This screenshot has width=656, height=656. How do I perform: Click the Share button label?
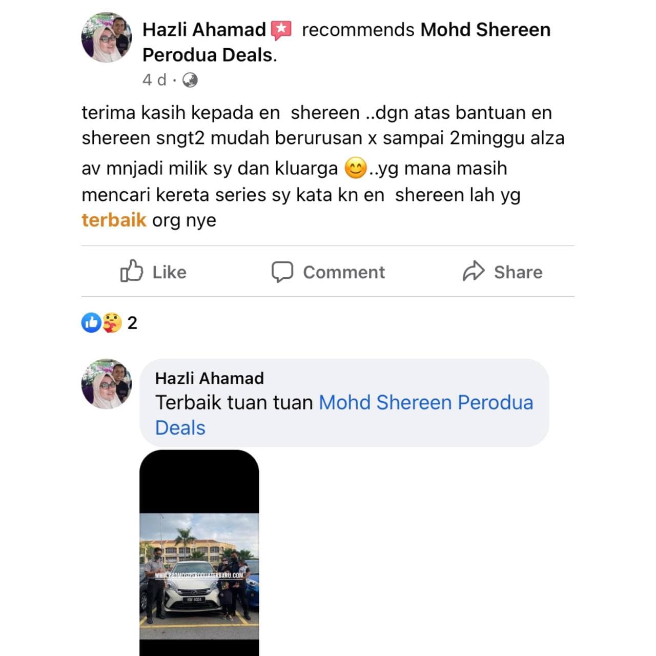point(518,272)
